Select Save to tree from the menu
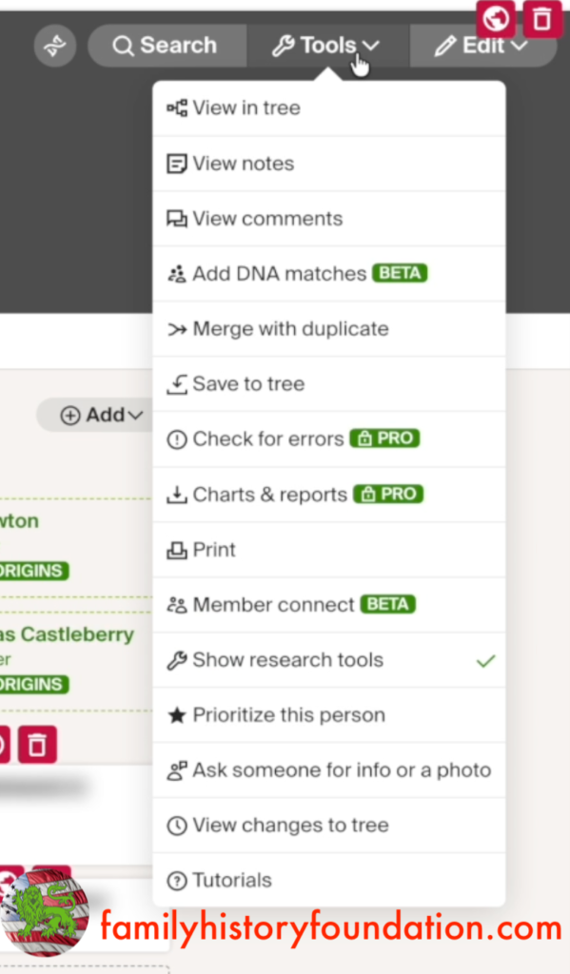This screenshot has width=570, height=974. point(247,383)
